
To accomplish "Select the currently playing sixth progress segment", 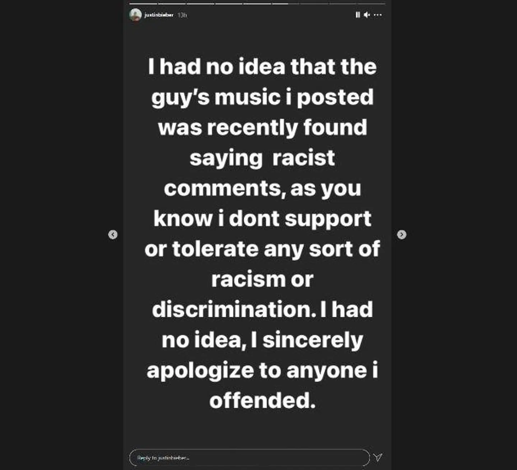I will (x=286, y=4).
